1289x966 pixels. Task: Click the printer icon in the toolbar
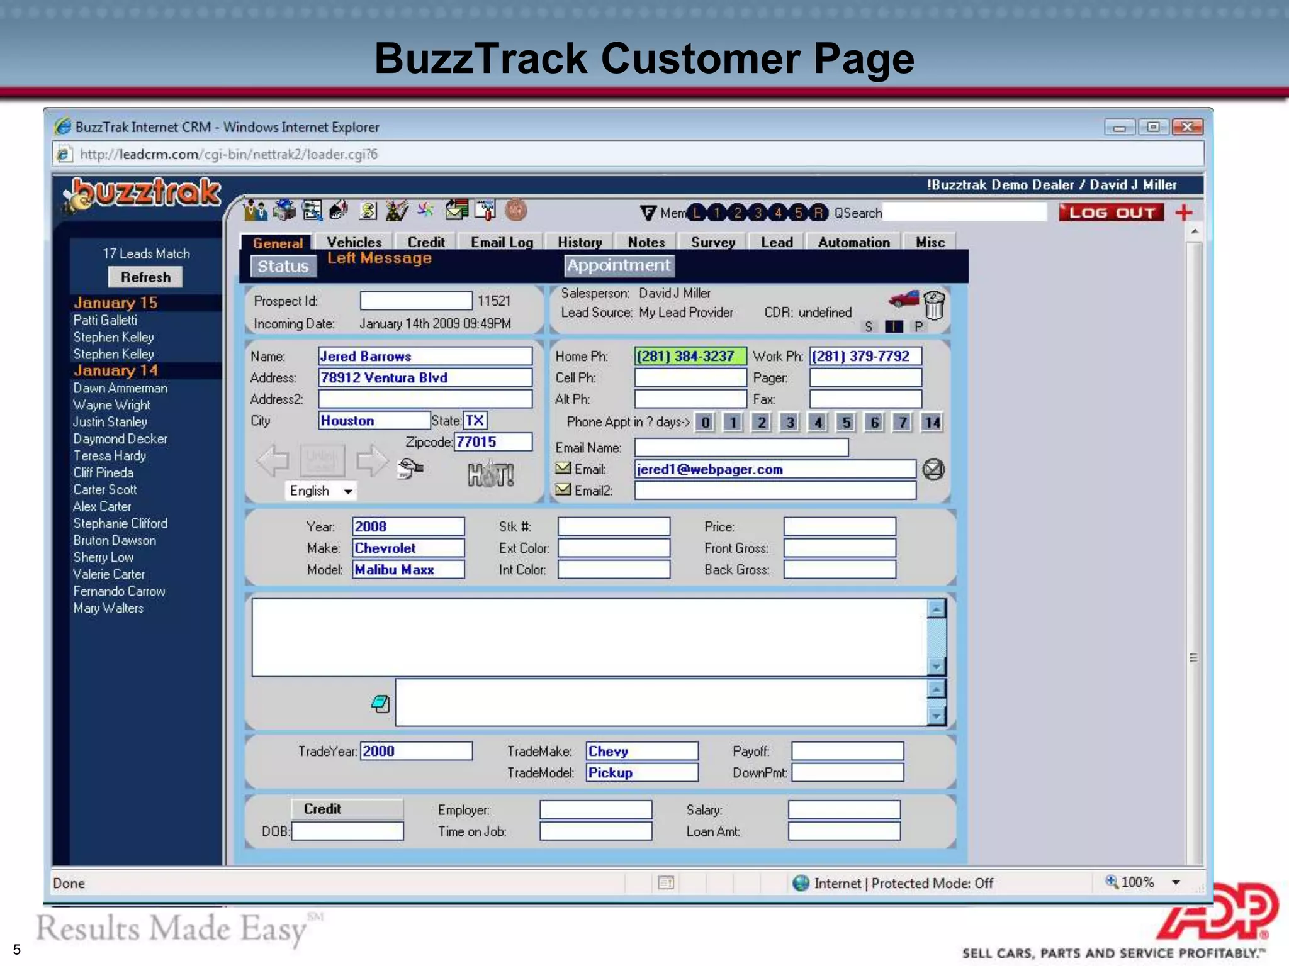tap(284, 210)
